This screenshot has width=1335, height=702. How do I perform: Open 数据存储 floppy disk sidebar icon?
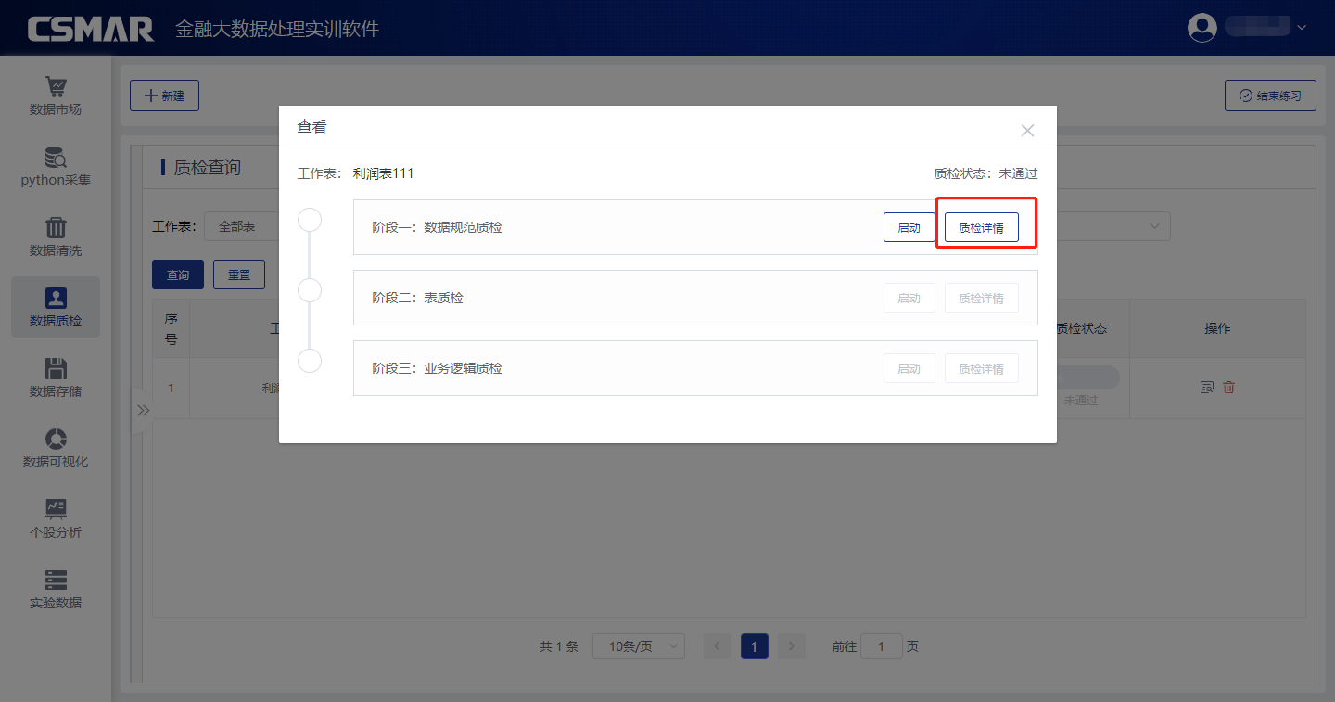point(56,369)
